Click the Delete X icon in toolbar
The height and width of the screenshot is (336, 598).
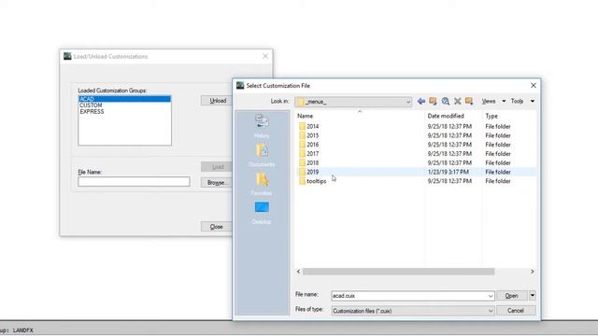tap(457, 102)
